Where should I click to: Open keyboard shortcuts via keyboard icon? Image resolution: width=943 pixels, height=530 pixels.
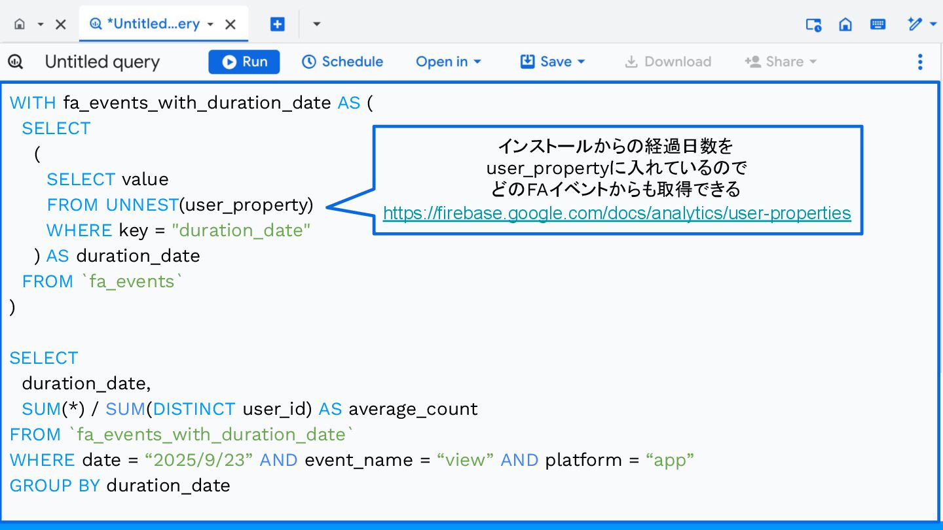[878, 24]
